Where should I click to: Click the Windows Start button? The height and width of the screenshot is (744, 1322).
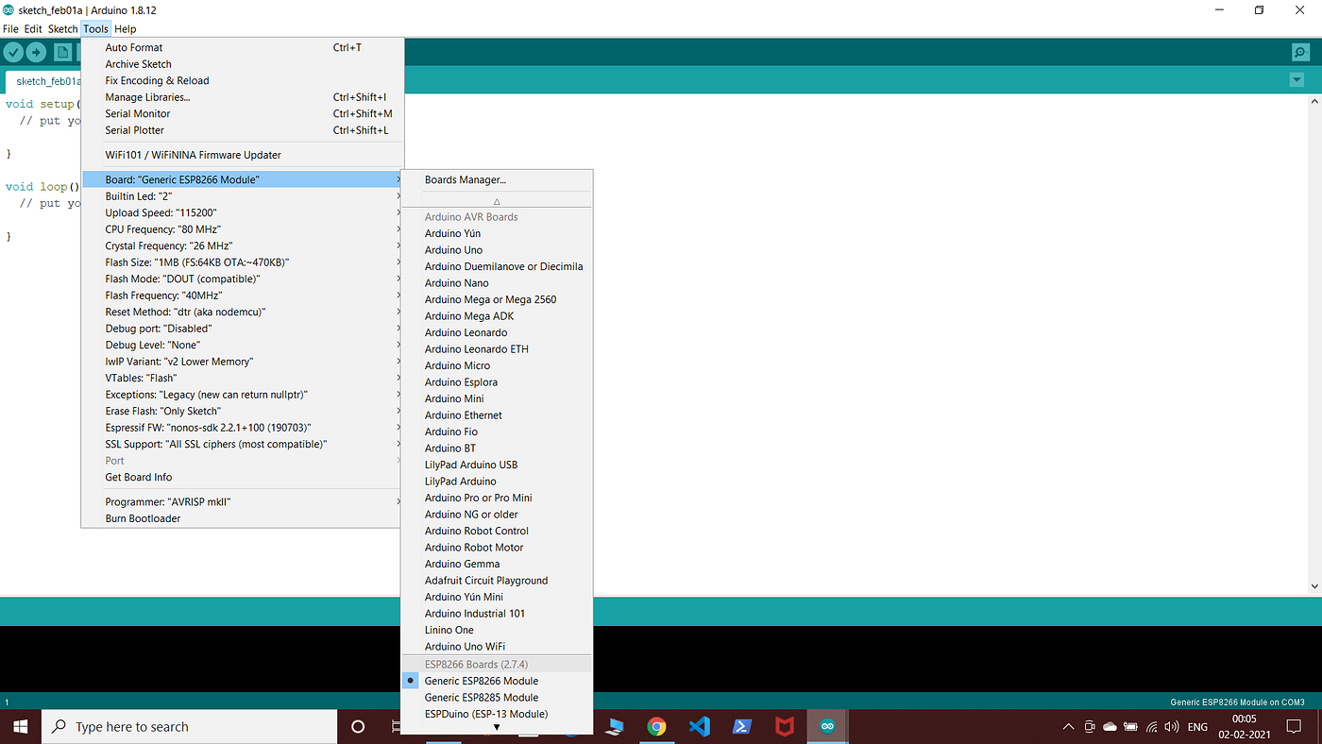(21, 726)
